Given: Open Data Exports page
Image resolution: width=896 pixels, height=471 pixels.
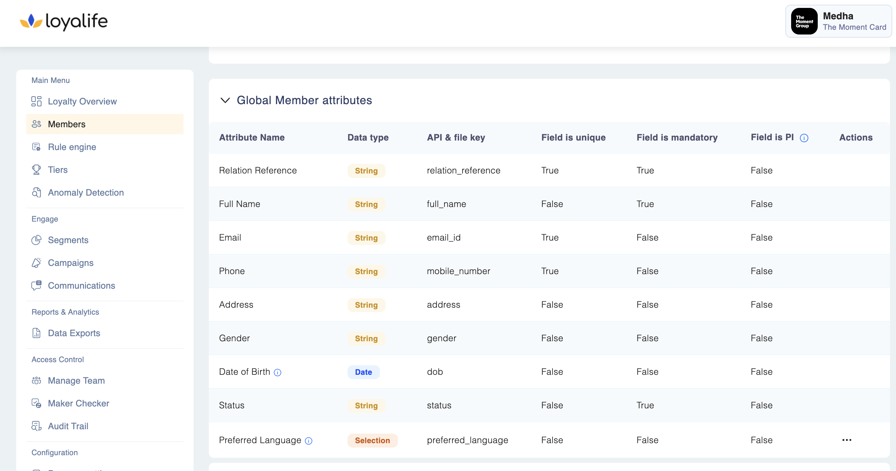Looking at the screenshot, I should tap(74, 333).
